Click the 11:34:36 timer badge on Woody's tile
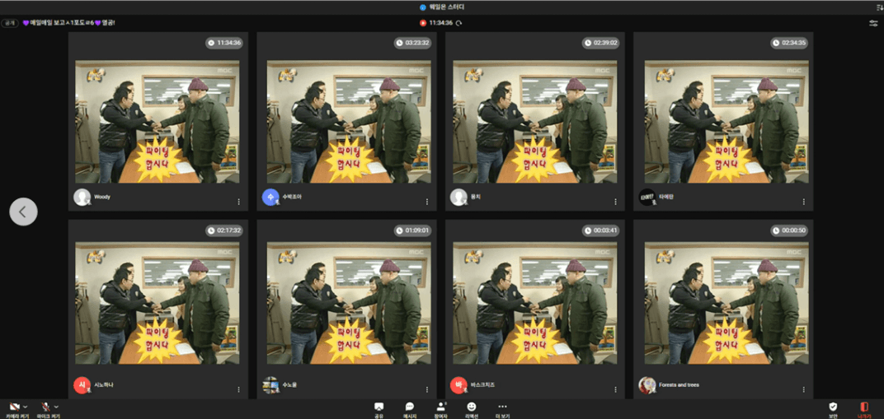The image size is (884, 419). click(x=224, y=43)
